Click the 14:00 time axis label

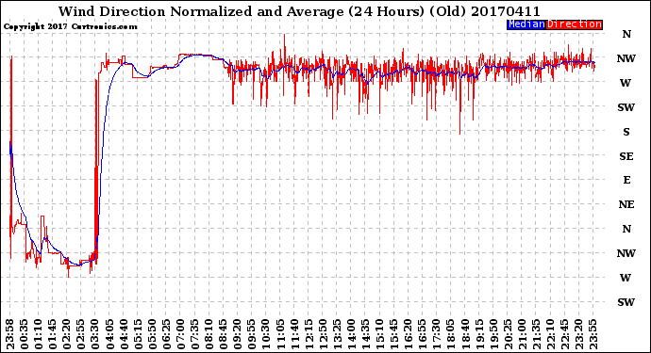click(350, 334)
